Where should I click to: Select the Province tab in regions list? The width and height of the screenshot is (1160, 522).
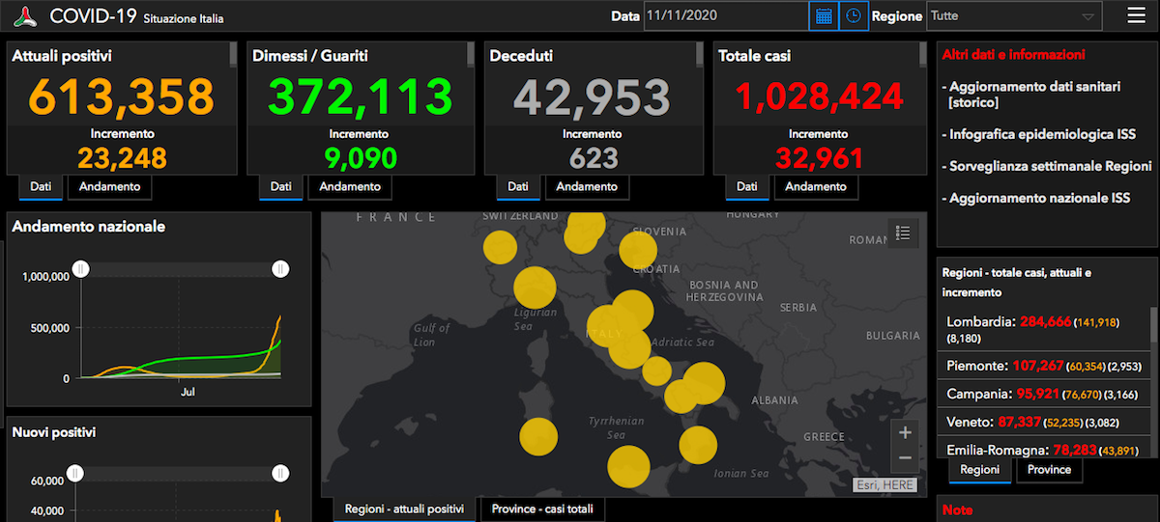tap(1050, 470)
